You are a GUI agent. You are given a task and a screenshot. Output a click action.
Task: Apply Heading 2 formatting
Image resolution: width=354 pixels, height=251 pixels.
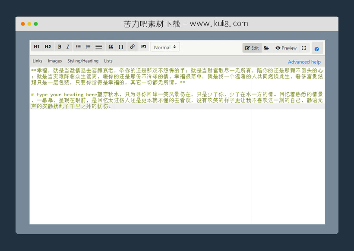point(48,47)
